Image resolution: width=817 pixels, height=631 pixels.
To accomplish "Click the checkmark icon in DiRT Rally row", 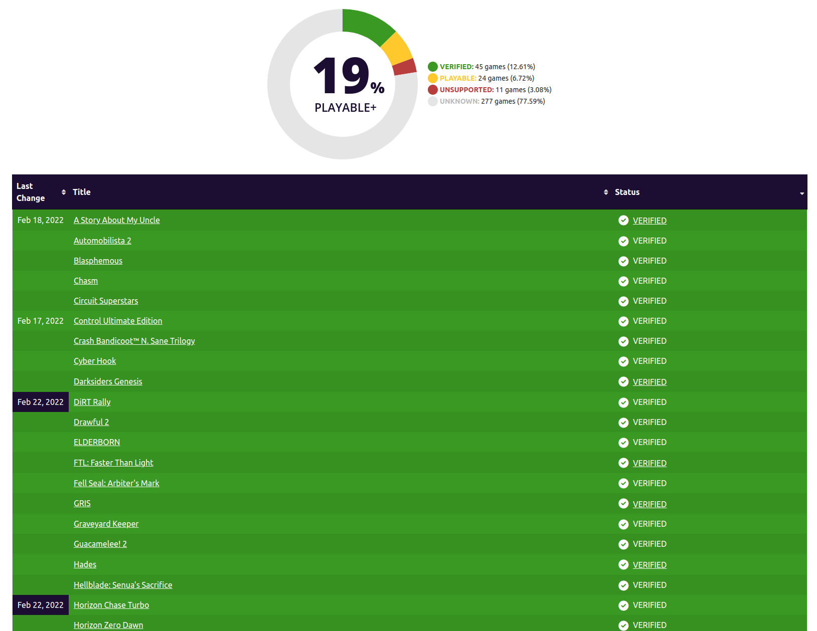I will coord(623,402).
